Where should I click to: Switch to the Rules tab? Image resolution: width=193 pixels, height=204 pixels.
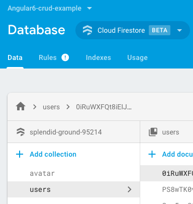[x=48, y=57]
